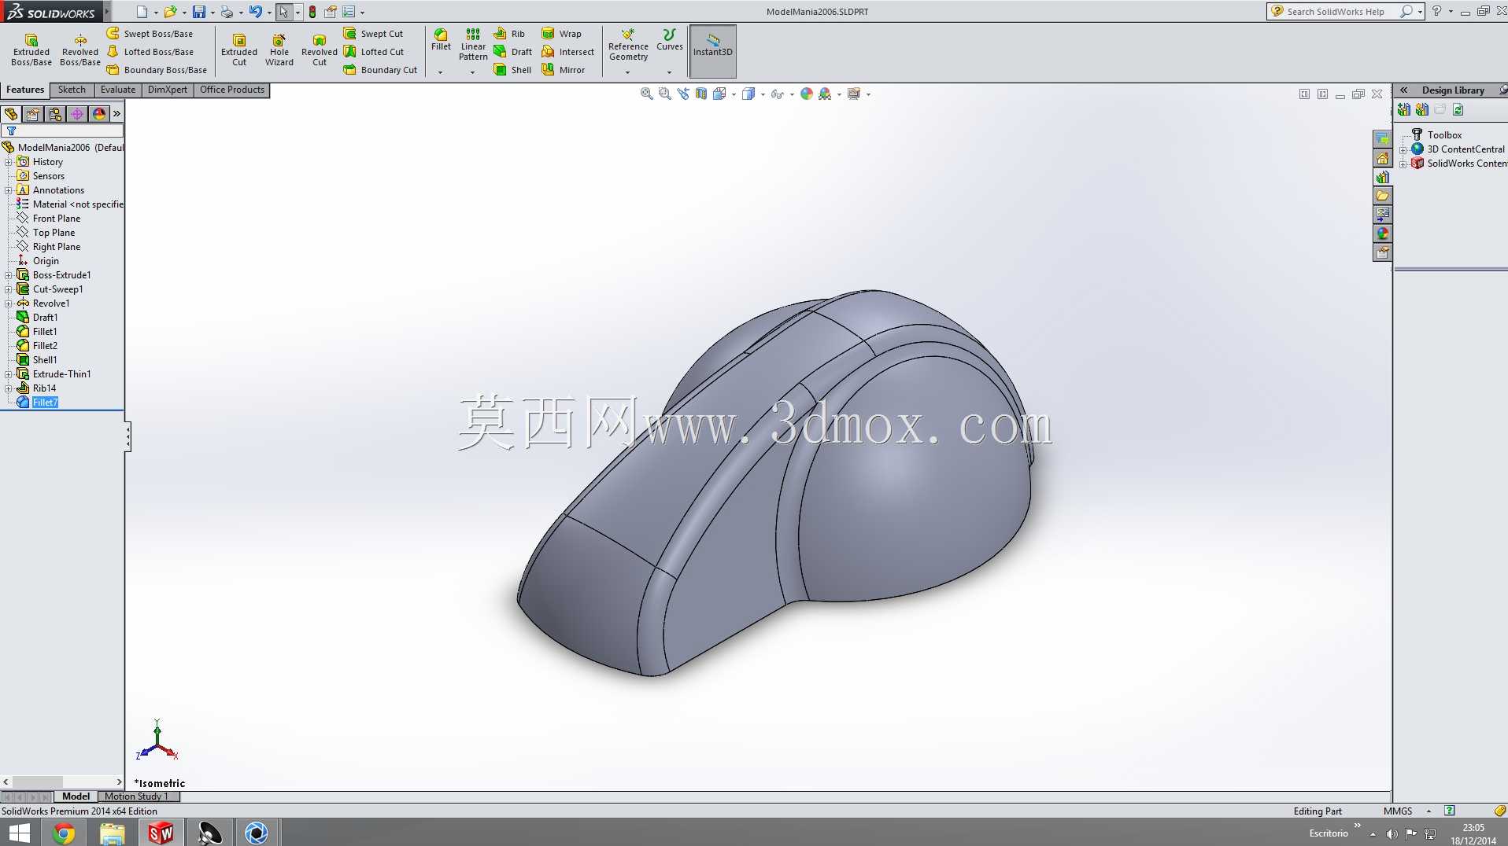This screenshot has width=1508, height=846.
Task: Expand the Boss-Extrude1 feature
Action: click(9, 275)
